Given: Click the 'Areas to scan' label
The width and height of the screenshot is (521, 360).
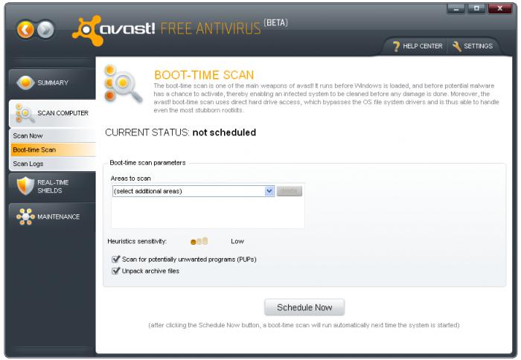Looking at the screenshot, I should click(130, 179).
